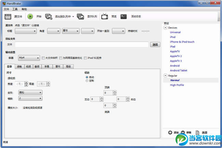
Task: Click the 右边 crop spinner arrows
Action: click(128, 99)
